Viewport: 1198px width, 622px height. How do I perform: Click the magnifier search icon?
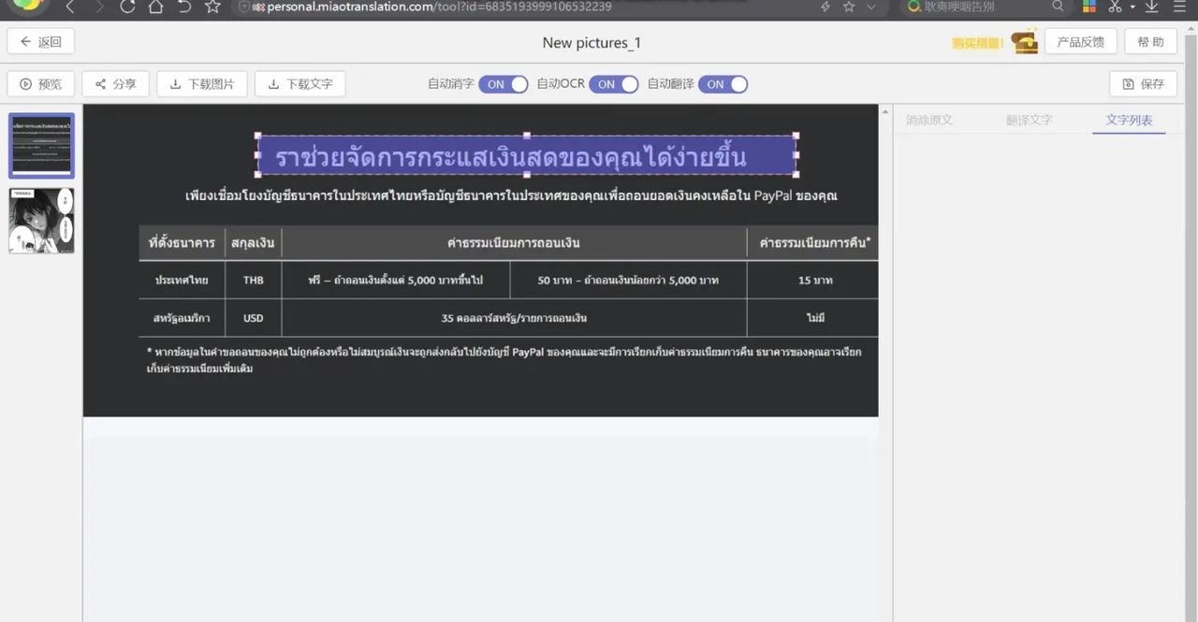click(x=1058, y=7)
